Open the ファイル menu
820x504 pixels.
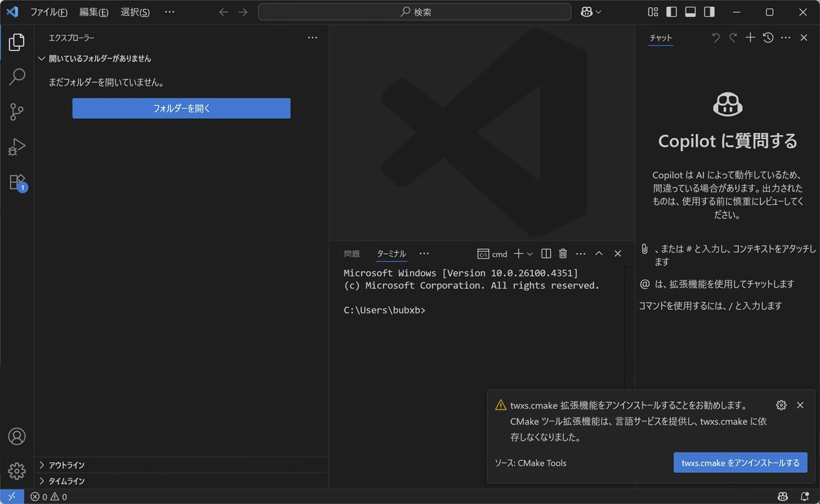tap(49, 12)
